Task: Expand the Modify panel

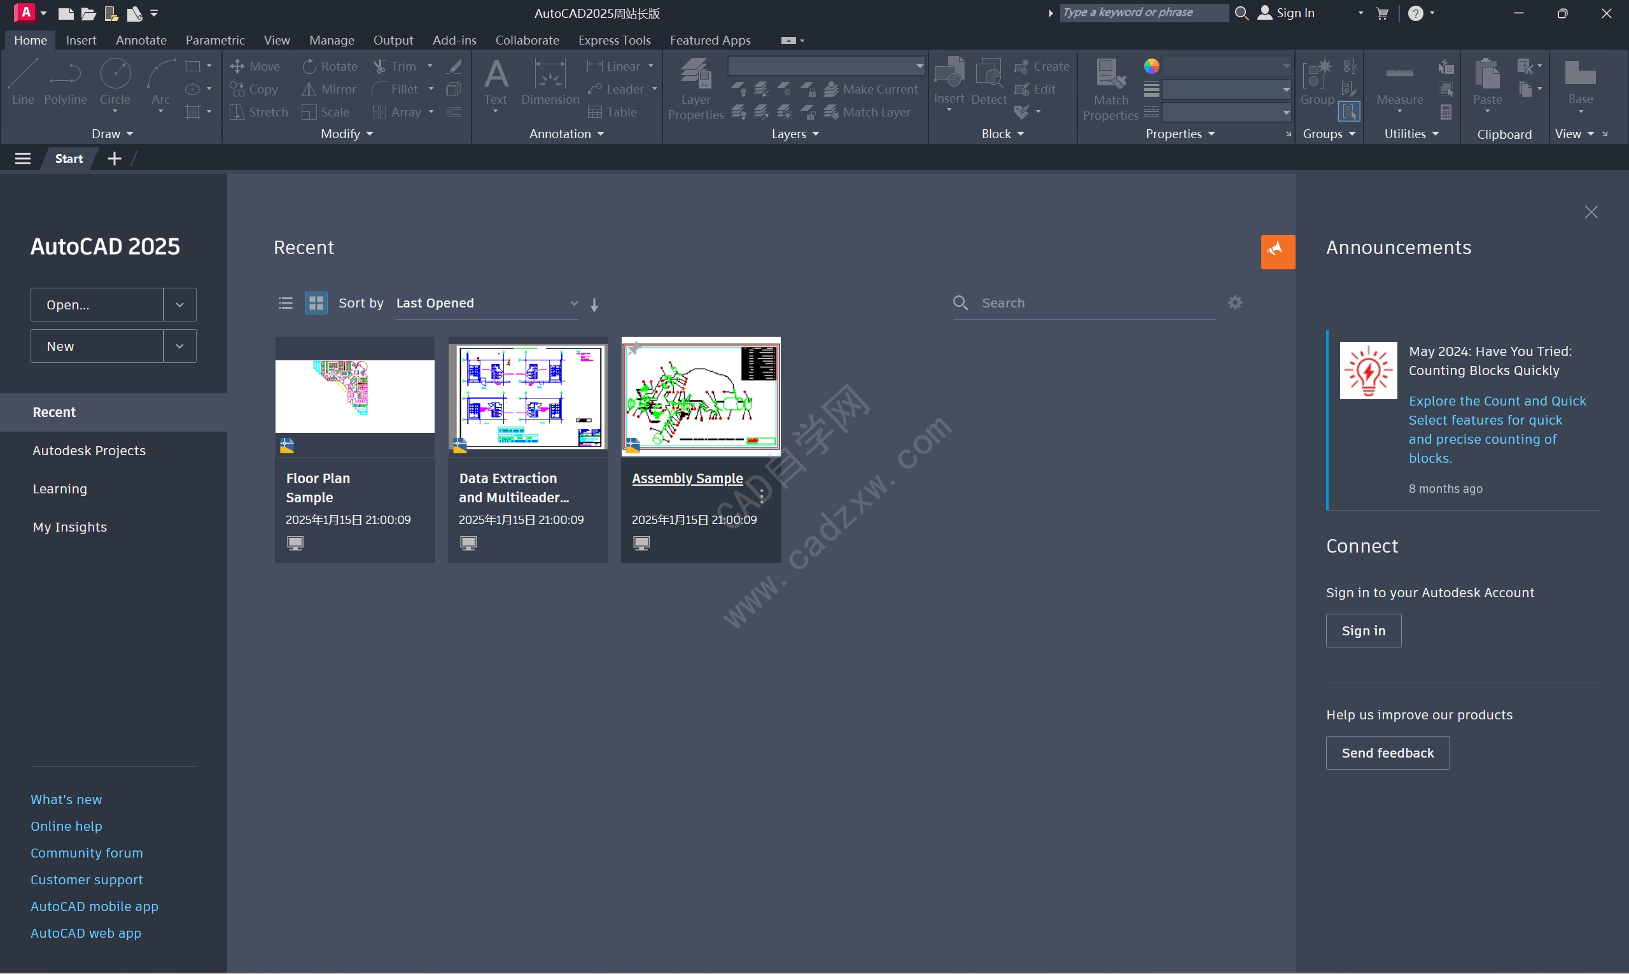Action: tap(346, 134)
